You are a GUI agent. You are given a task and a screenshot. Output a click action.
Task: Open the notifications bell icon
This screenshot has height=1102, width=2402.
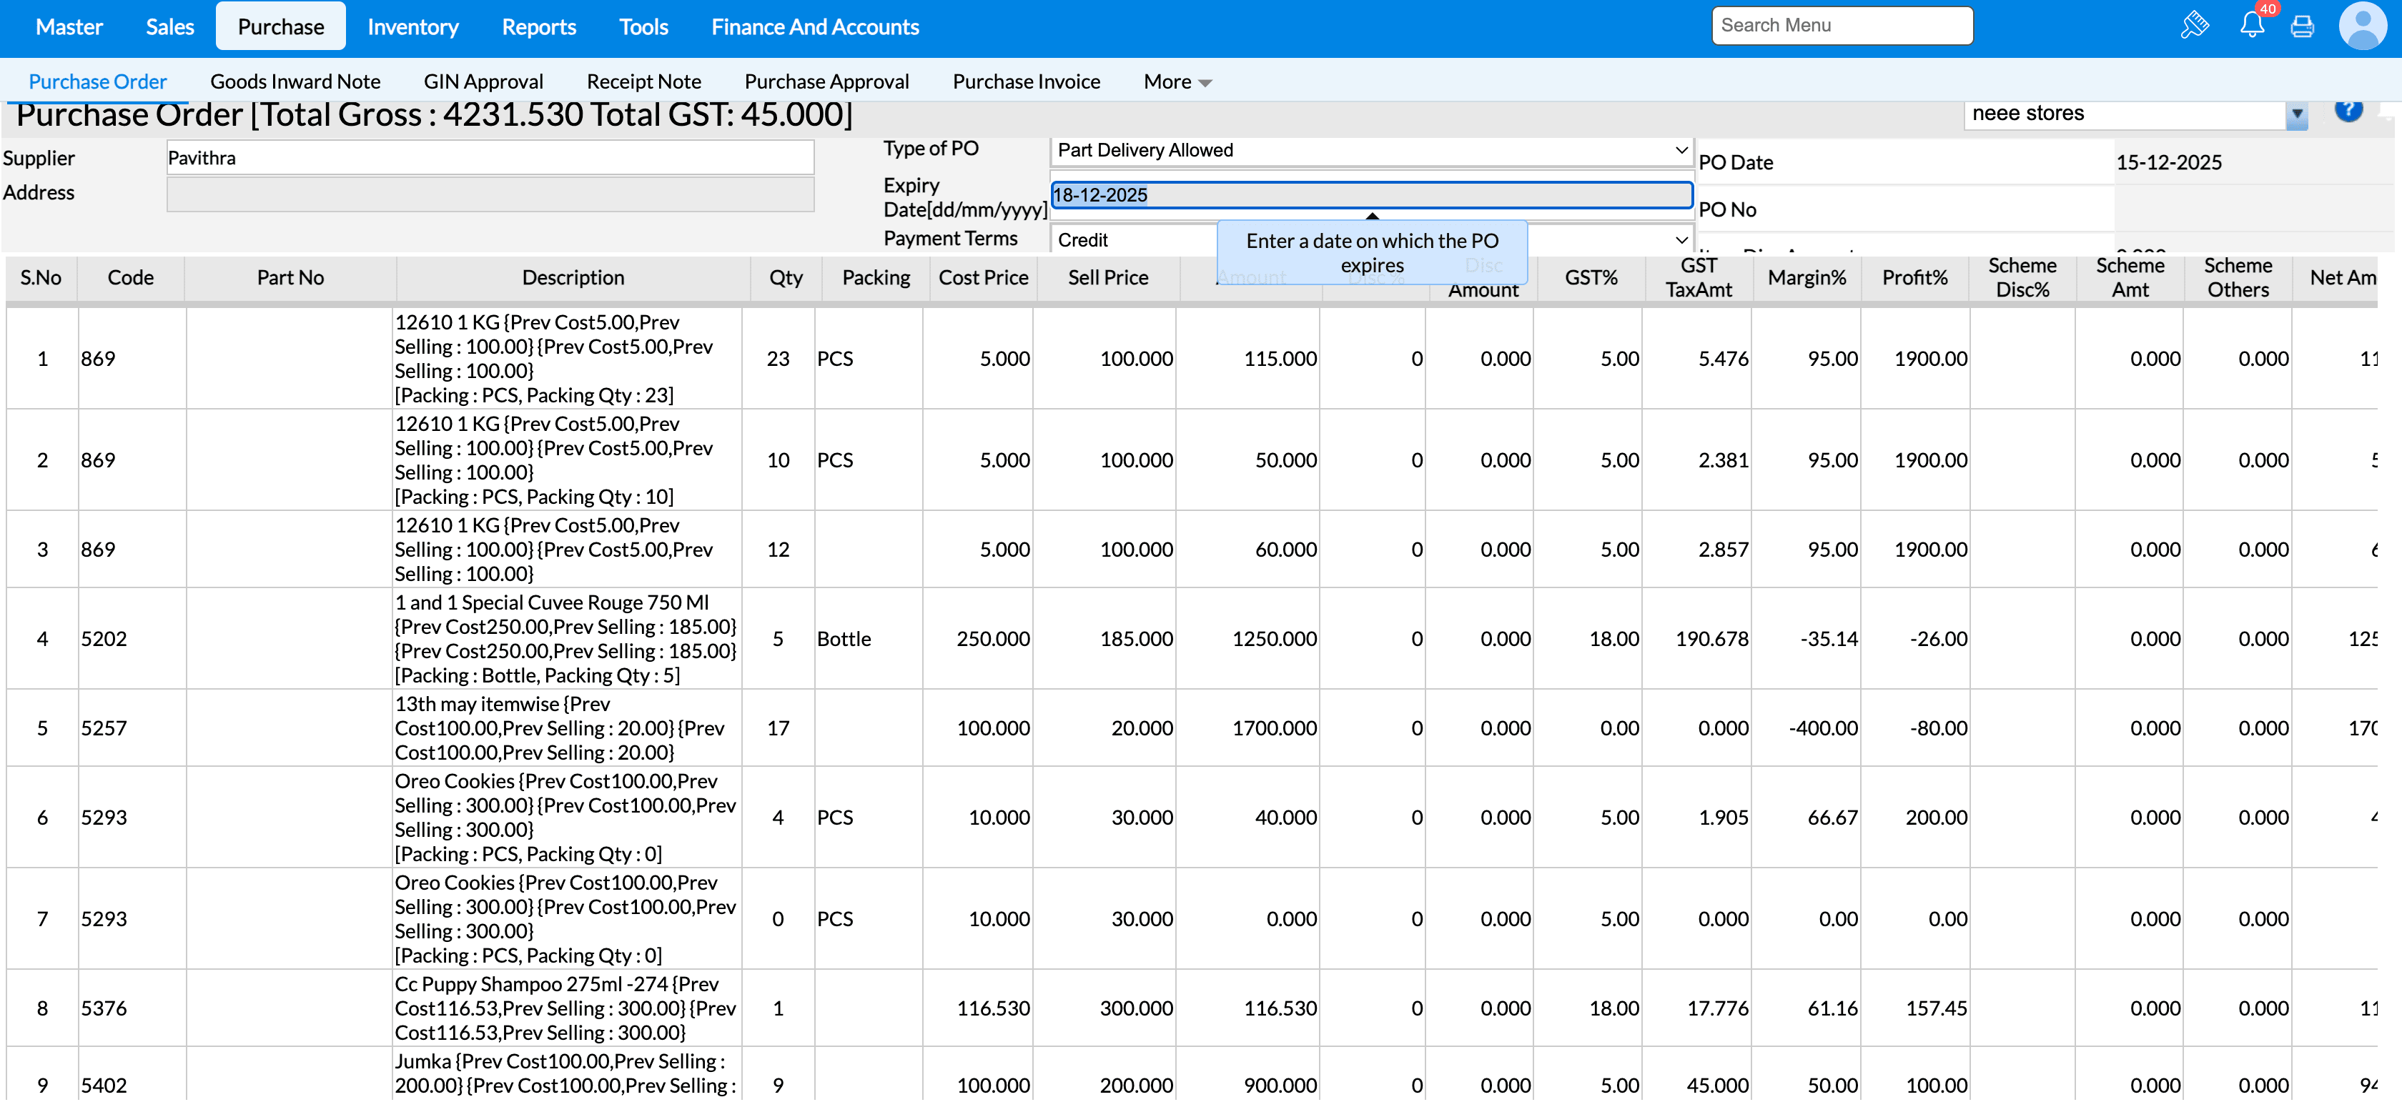[x=2252, y=25]
